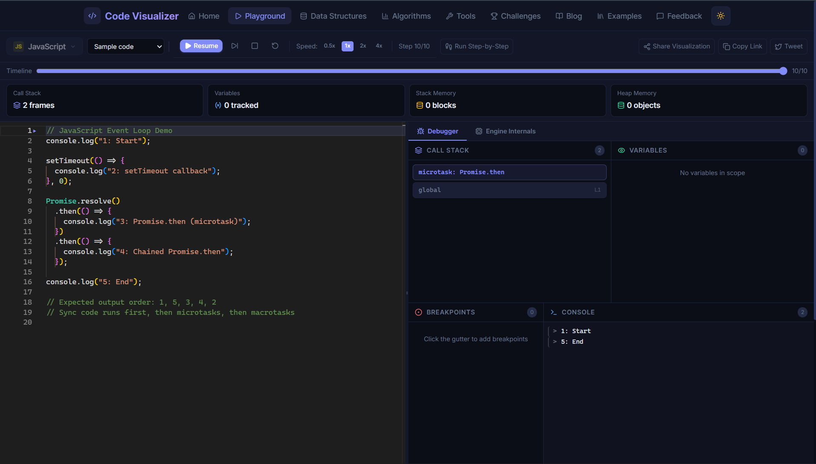Click the console count badge
The width and height of the screenshot is (816, 464).
(x=802, y=312)
